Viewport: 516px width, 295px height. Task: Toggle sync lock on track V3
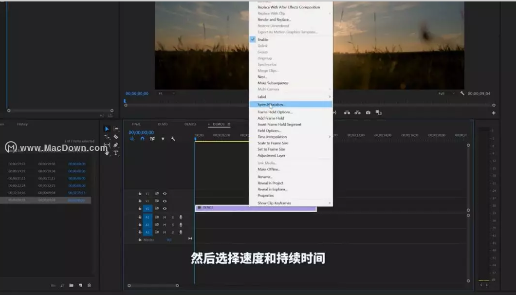click(157, 194)
